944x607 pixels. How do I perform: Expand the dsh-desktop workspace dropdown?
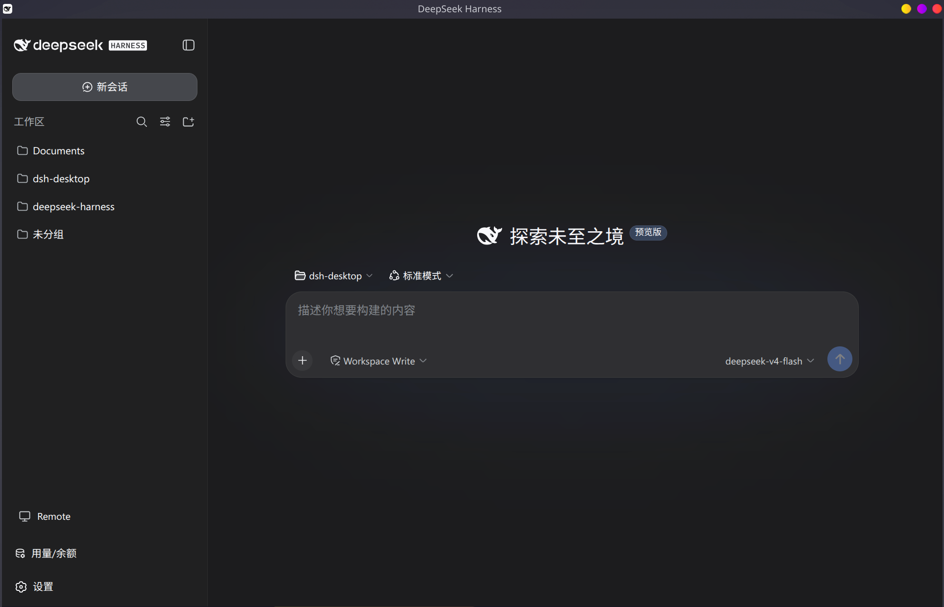pyautogui.click(x=334, y=276)
